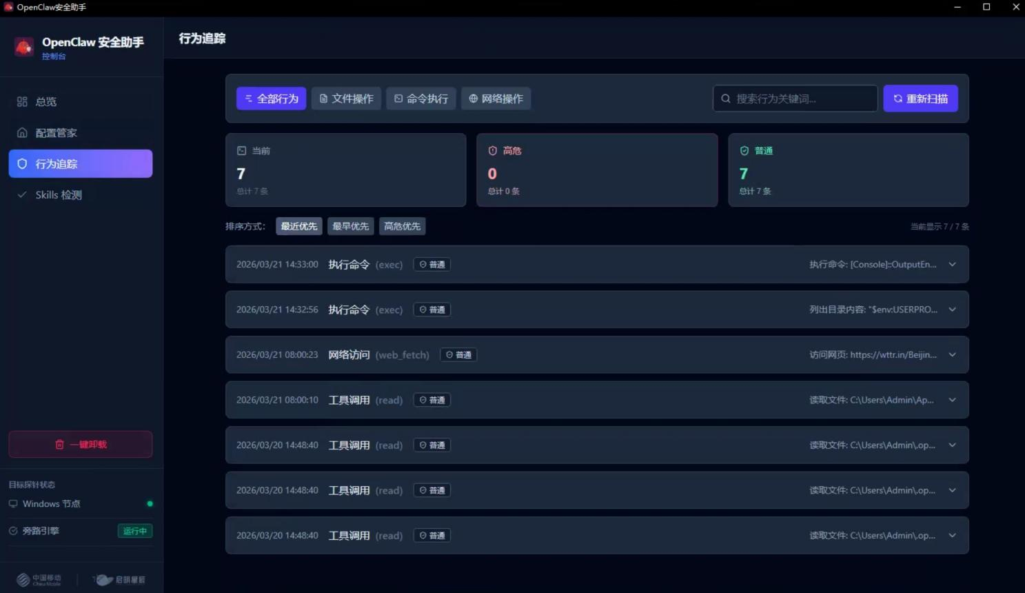The height and width of the screenshot is (593, 1025).
Task: Click the OpenClaw logo icon in sidebar
Action: (24, 47)
